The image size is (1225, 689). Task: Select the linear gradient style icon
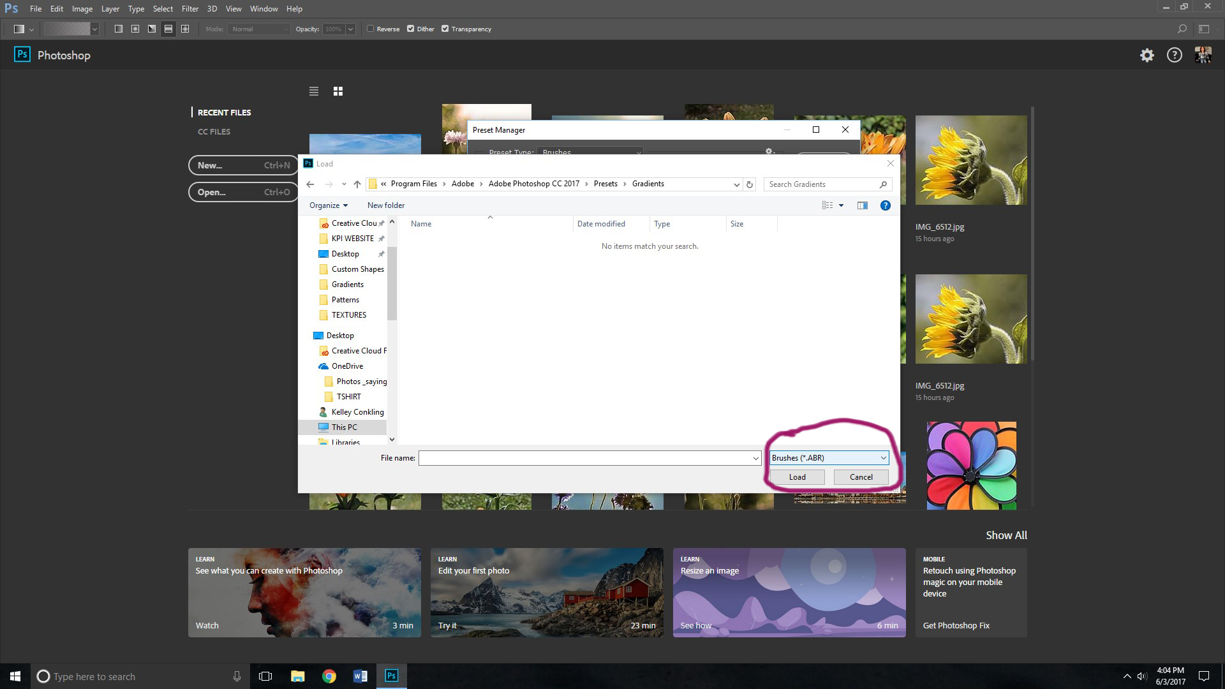pos(119,29)
